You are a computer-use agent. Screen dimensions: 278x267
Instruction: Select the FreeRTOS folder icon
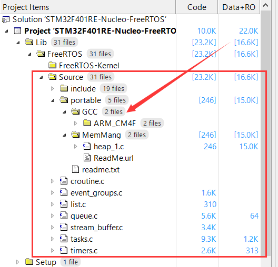click(x=41, y=54)
